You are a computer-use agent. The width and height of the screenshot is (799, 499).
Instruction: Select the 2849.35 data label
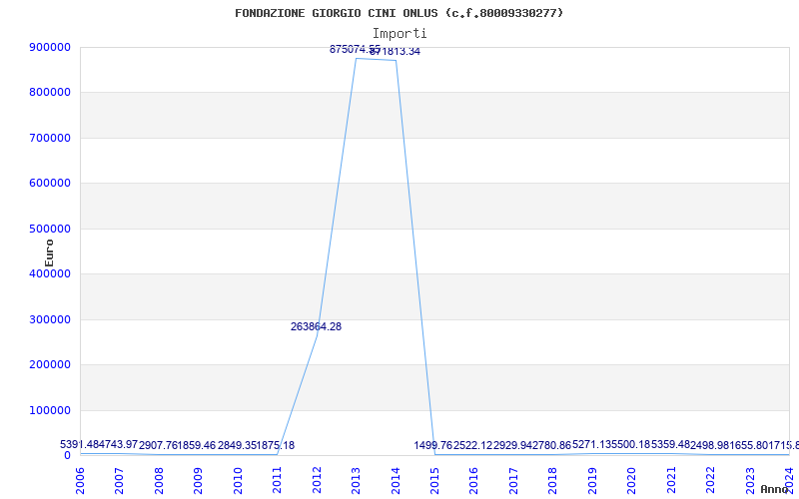point(237,445)
